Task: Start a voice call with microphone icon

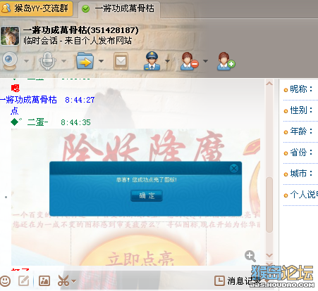Action: (x=47, y=60)
